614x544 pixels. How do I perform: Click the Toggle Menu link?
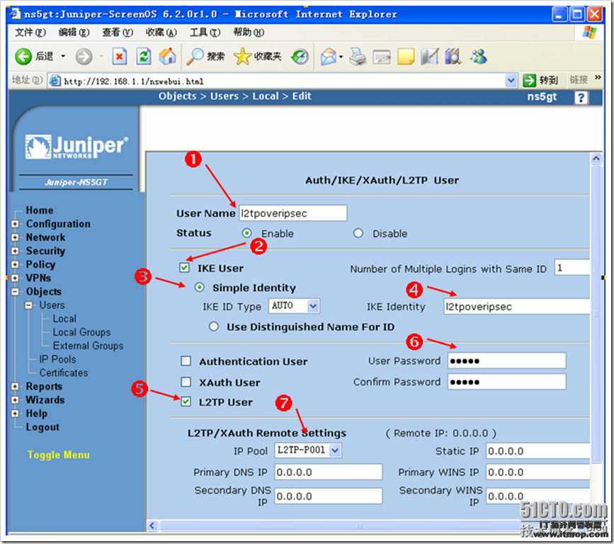coord(58,455)
